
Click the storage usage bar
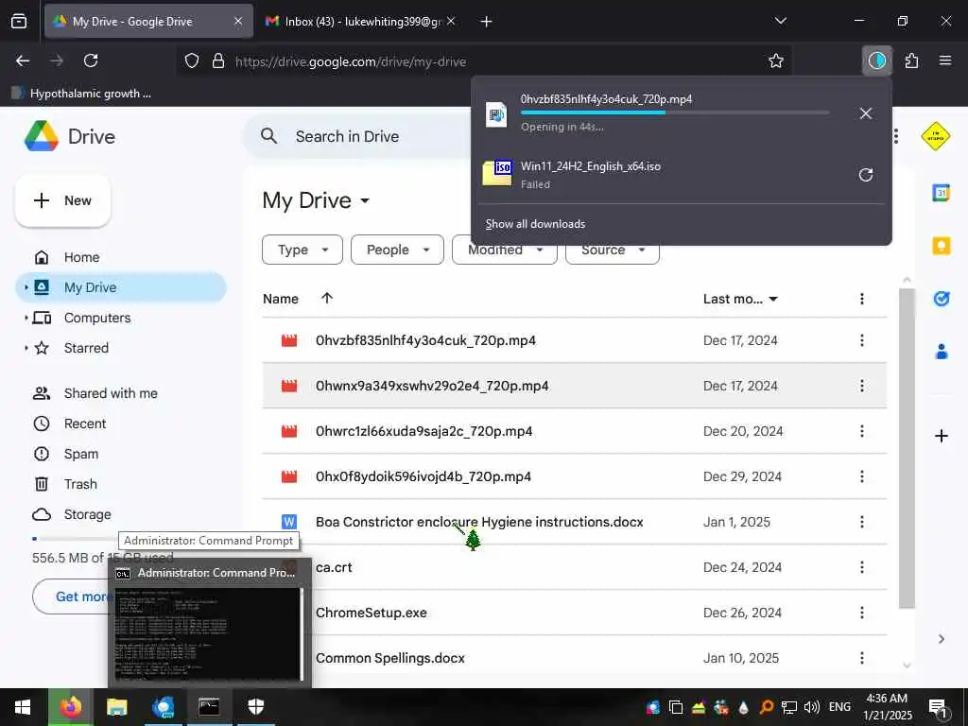(74, 538)
